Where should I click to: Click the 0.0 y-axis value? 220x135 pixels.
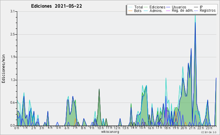tap(12, 126)
